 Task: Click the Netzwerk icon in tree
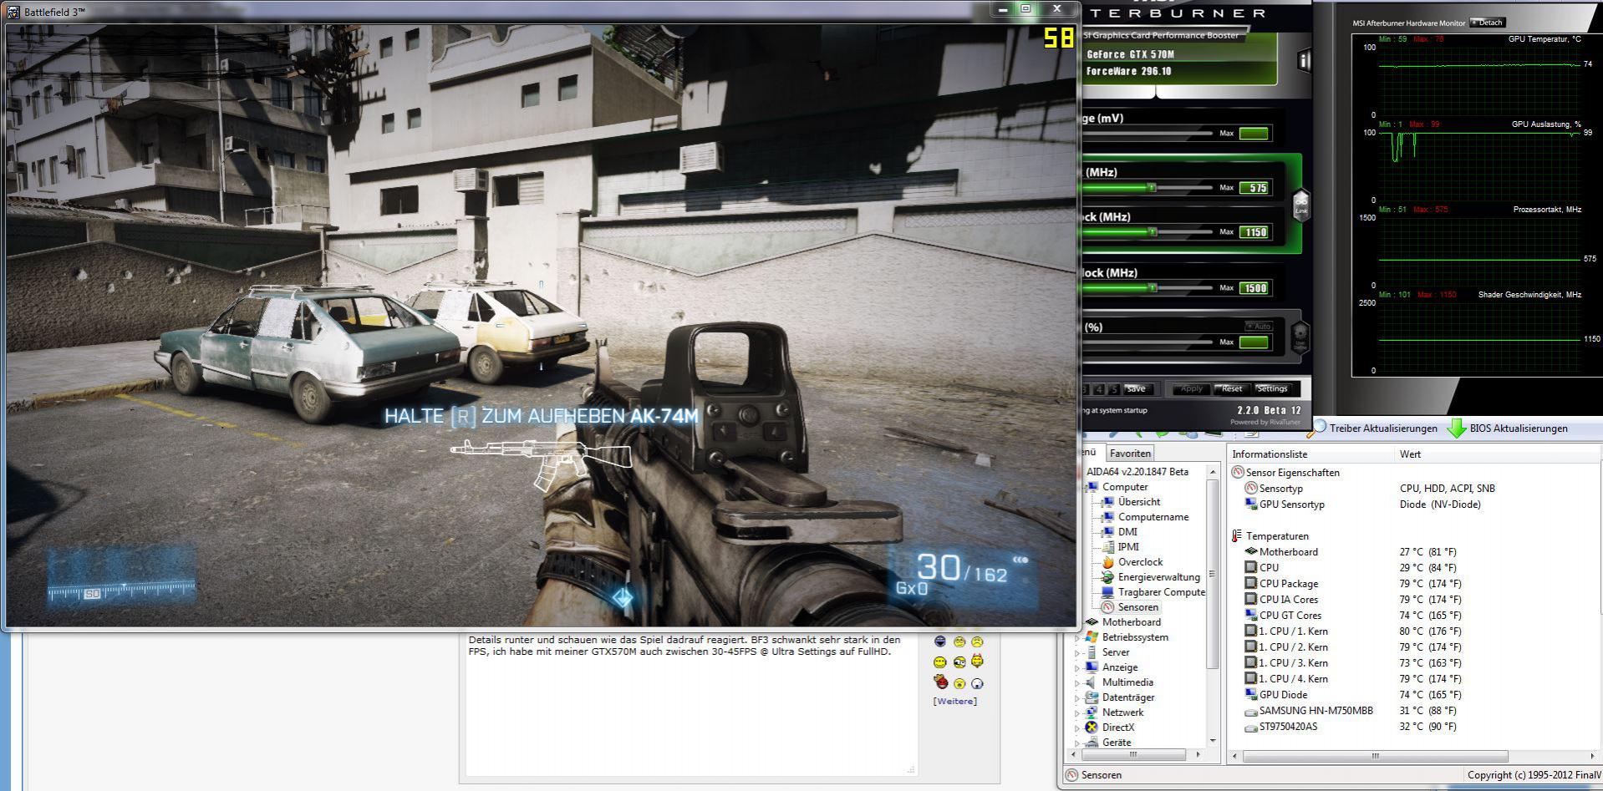tap(1092, 712)
